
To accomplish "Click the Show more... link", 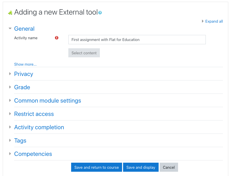I will tap(25, 64).
